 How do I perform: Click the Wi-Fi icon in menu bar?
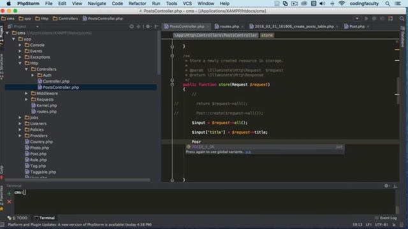tap(342, 3)
